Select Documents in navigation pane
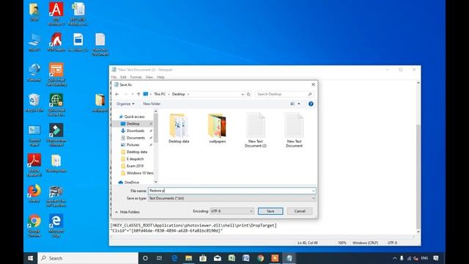The height and width of the screenshot is (264, 469). pyautogui.click(x=136, y=138)
